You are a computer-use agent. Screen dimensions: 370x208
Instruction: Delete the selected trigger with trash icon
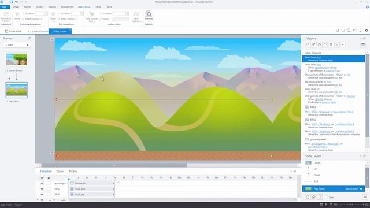[331, 45]
